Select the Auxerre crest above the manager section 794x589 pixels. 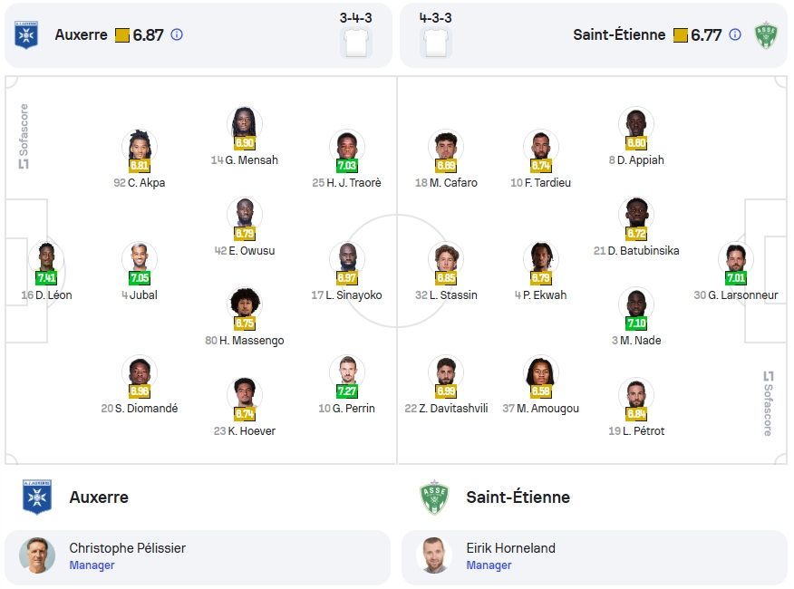click(37, 497)
